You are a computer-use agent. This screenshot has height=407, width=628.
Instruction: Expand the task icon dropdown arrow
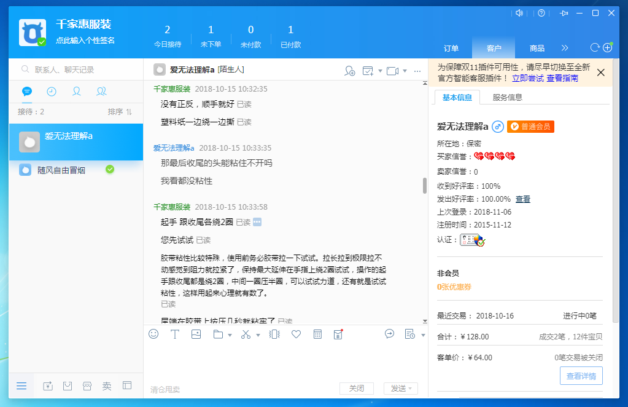[380, 71]
